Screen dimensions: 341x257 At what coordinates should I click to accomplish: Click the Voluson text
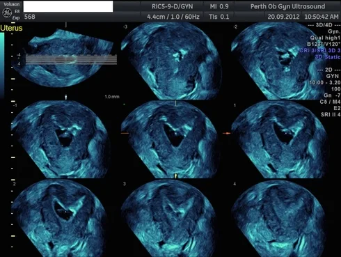point(11,4)
